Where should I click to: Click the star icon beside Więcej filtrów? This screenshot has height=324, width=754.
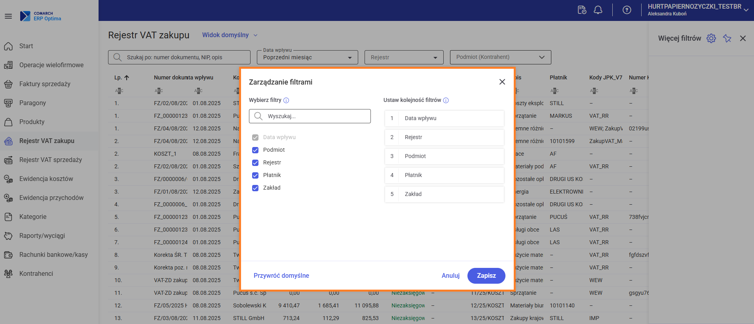pyautogui.click(x=727, y=38)
